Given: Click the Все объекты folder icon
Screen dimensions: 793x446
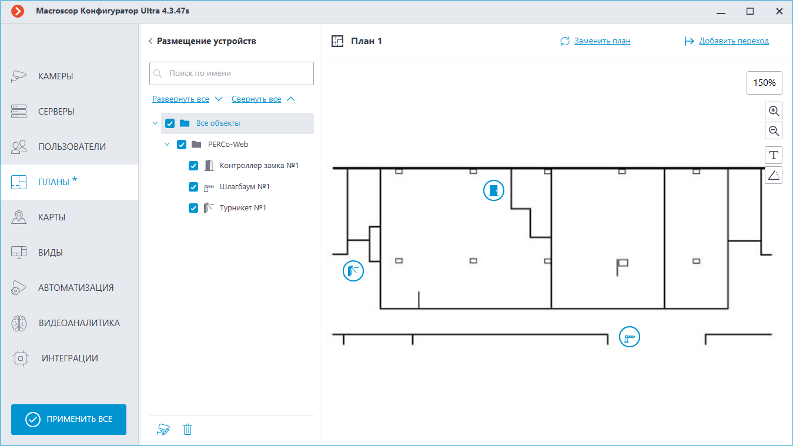Looking at the screenshot, I should coord(185,123).
